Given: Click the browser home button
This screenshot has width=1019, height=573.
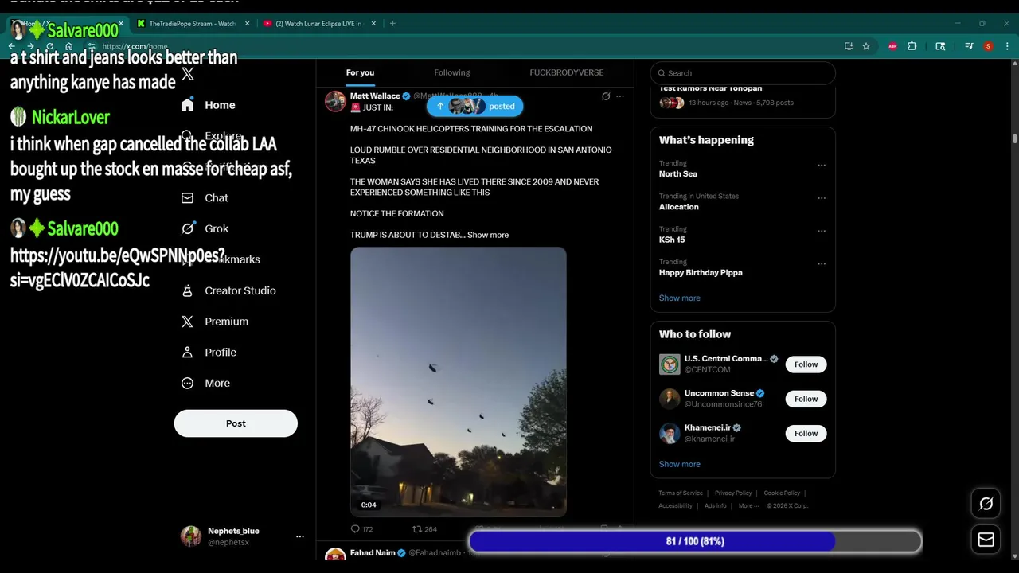Looking at the screenshot, I should (69, 46).
